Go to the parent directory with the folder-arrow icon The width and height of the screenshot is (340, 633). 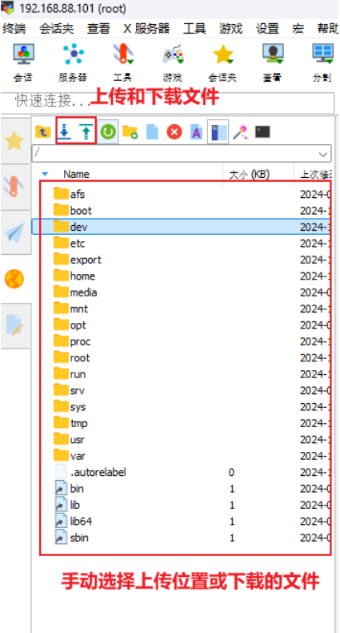click(42, 131)
